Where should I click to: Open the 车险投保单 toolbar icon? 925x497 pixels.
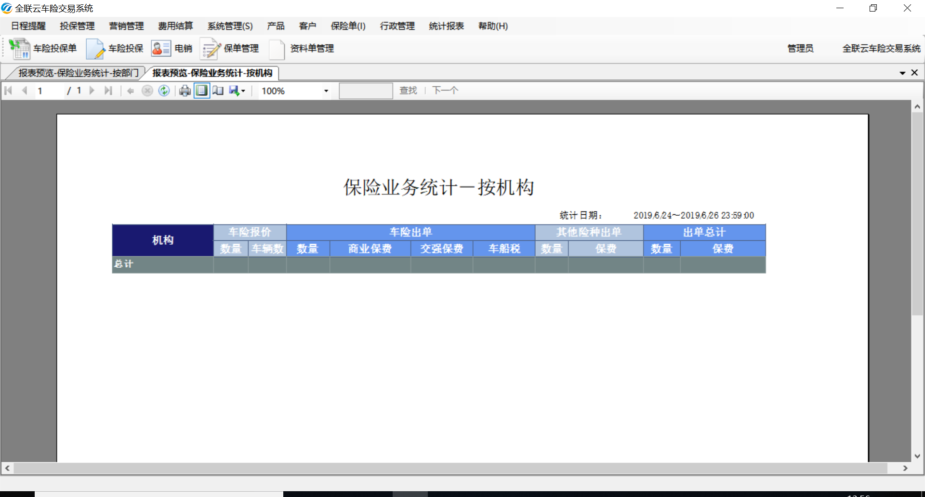click(43, 49)
